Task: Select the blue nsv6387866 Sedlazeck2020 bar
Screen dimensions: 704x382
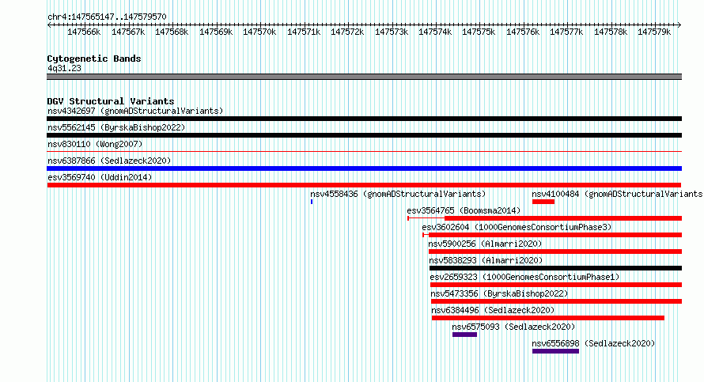Action: pos(364,168)
